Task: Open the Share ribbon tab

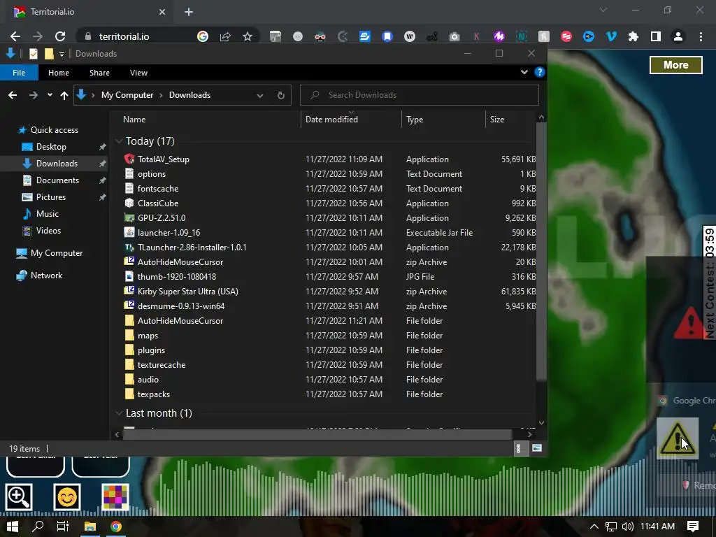Action: click(99, 73)
